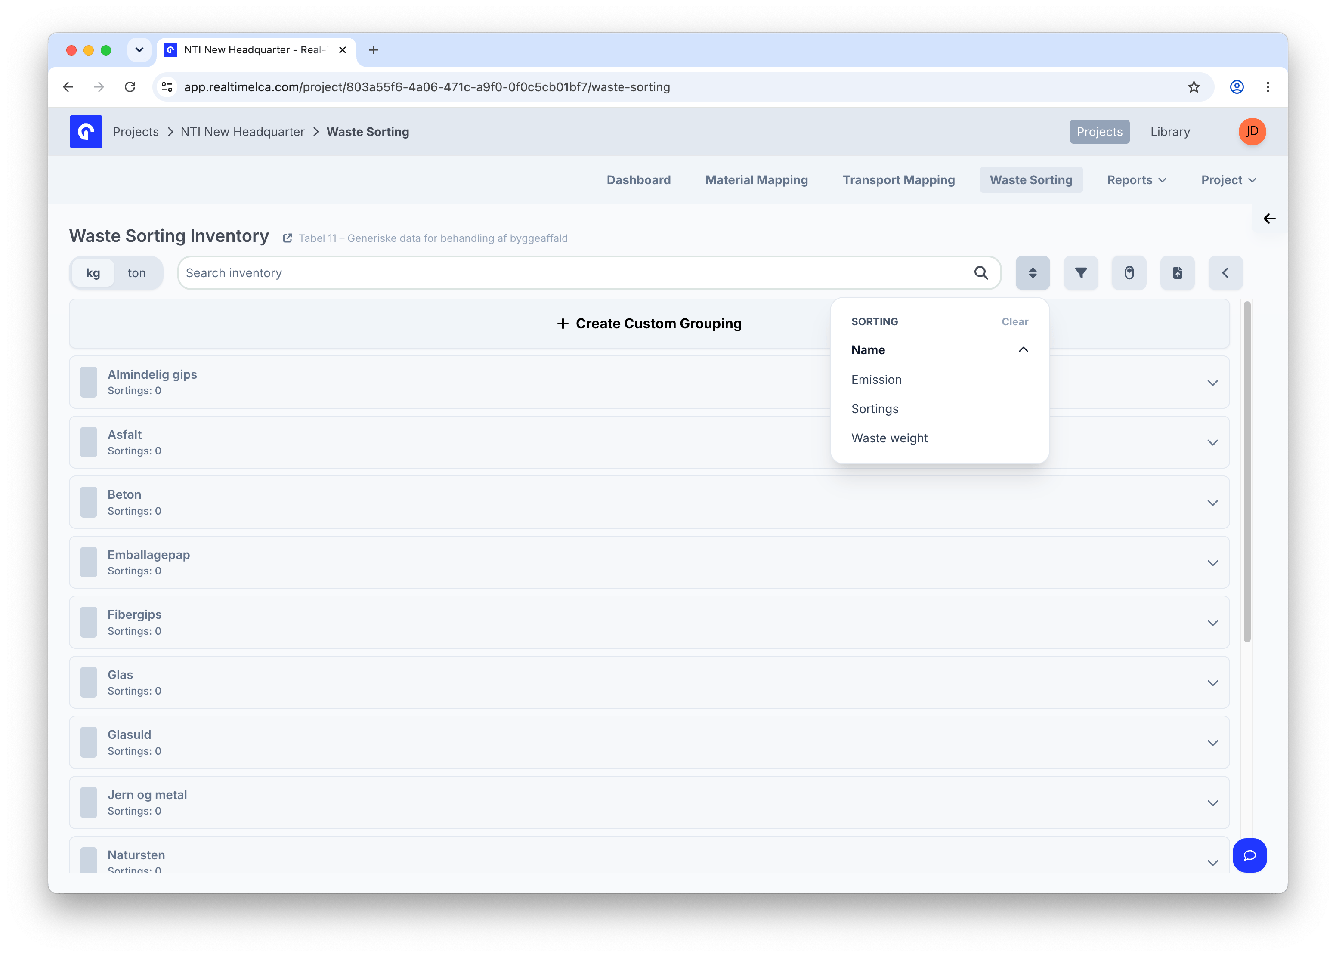Screen dimensions: 1336x957
Task: Open the filter funnel icon
Action: (x=1081, y=273)
